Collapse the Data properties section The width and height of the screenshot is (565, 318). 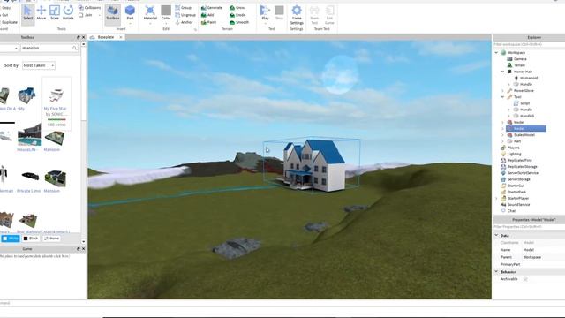coord(496,236)
